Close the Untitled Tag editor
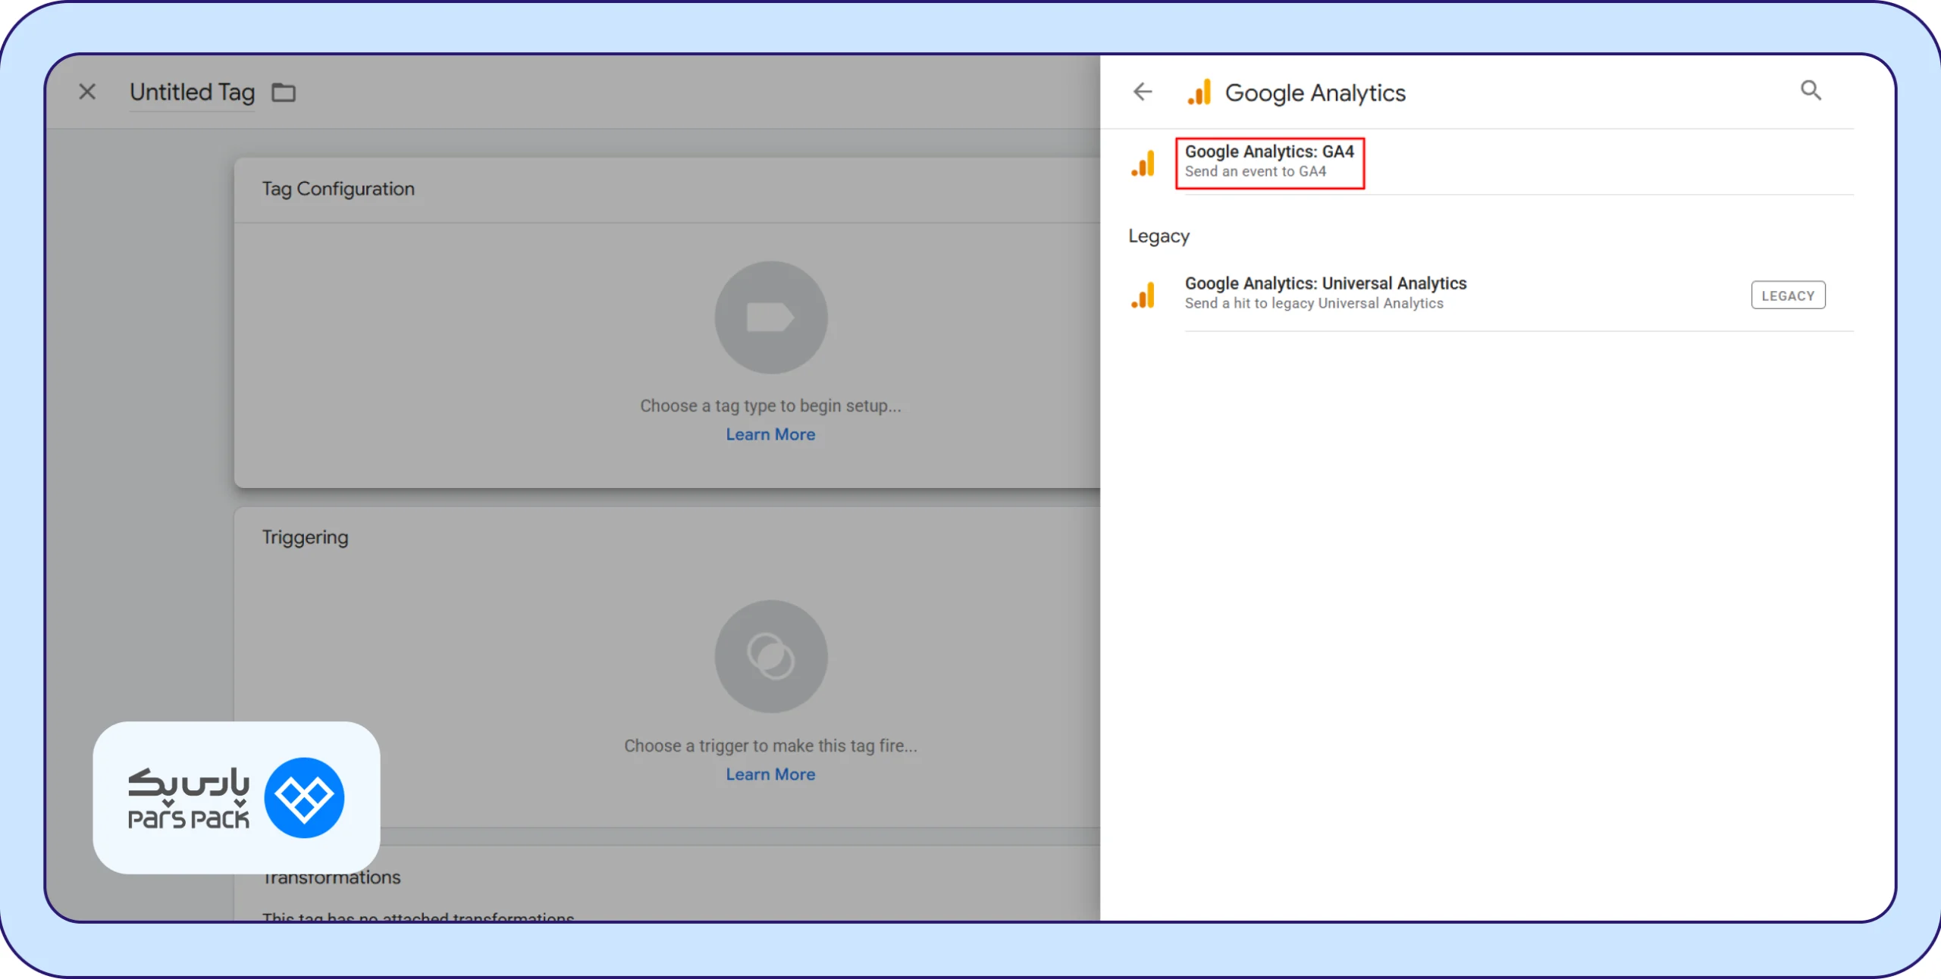This screenshot has height=979, width=1941. click(87, 92)
